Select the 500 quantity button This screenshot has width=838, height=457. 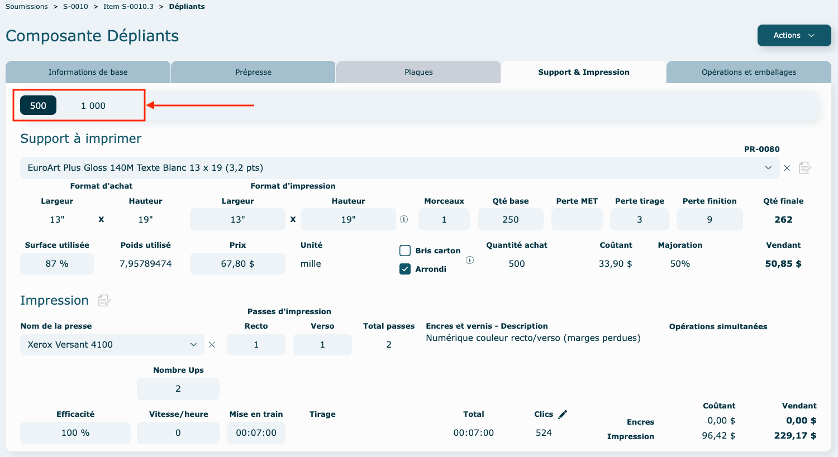pos(38,105)
